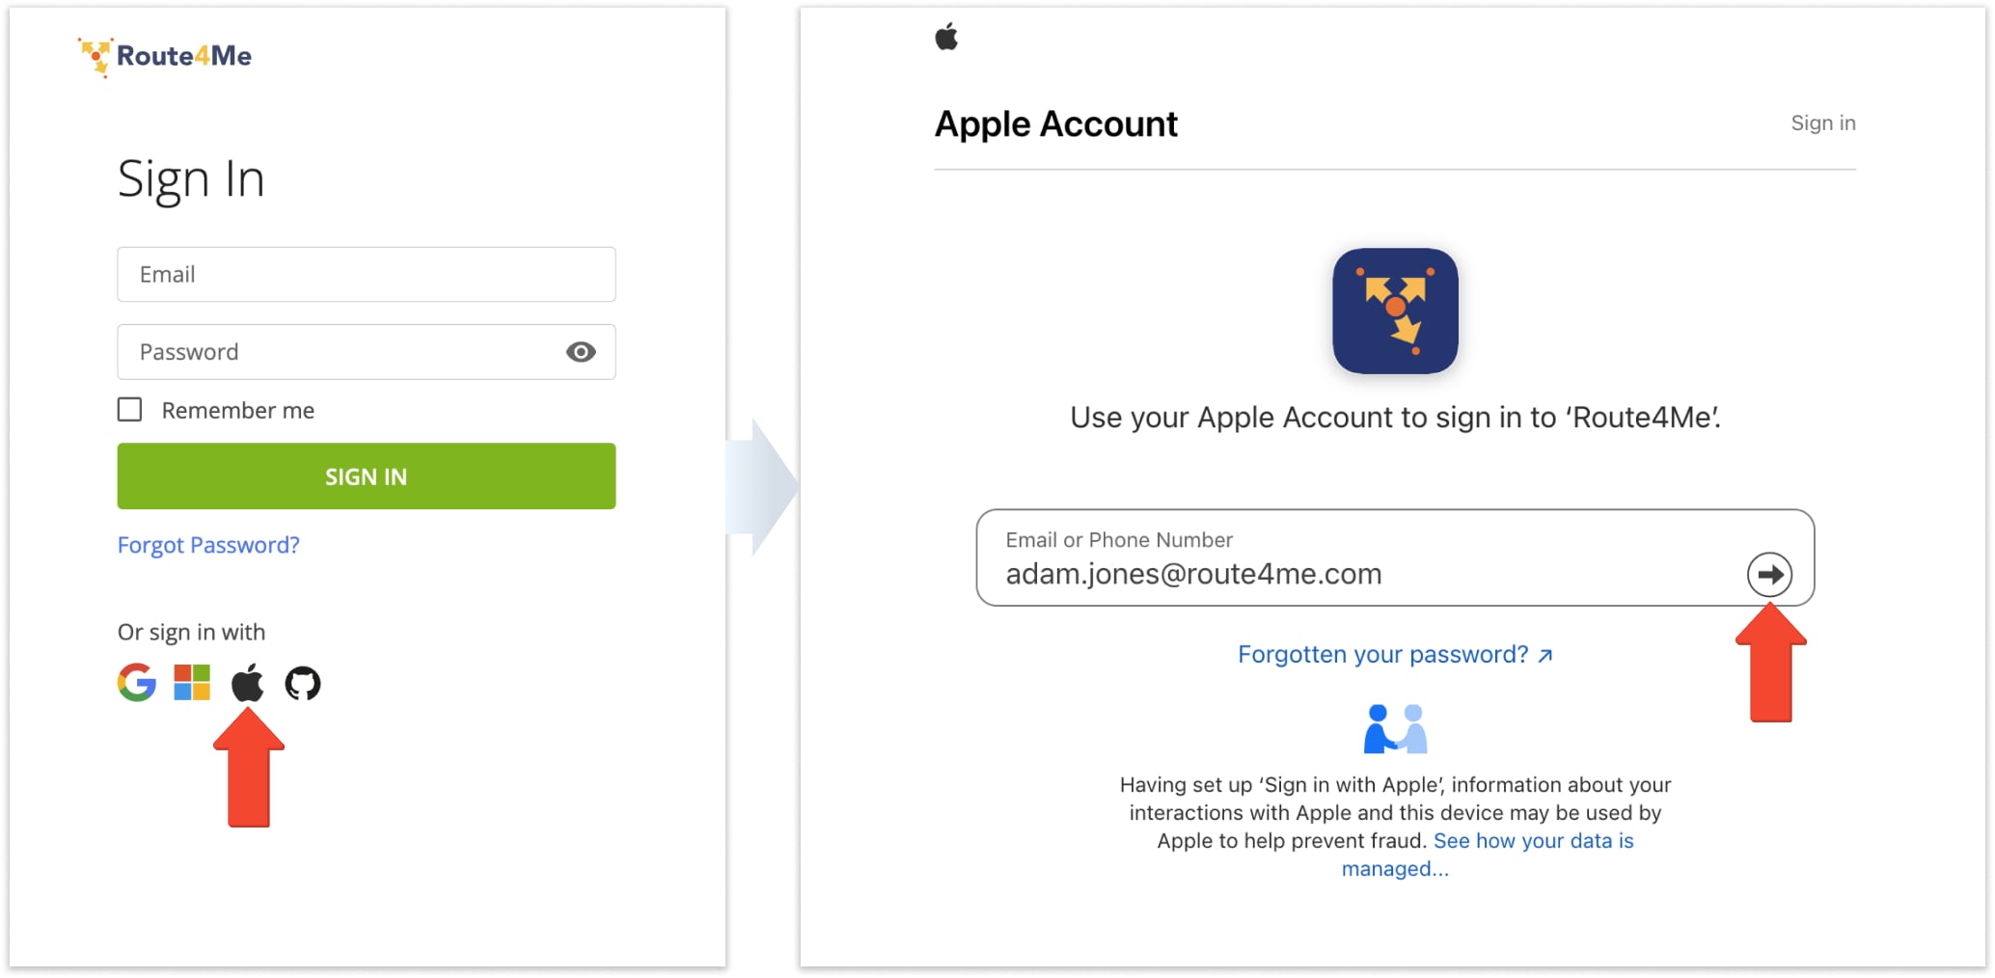This screenshot has height=978, width=1995.
Task: Click the Route4Me app icon on Apple page
Action: 1395,311
